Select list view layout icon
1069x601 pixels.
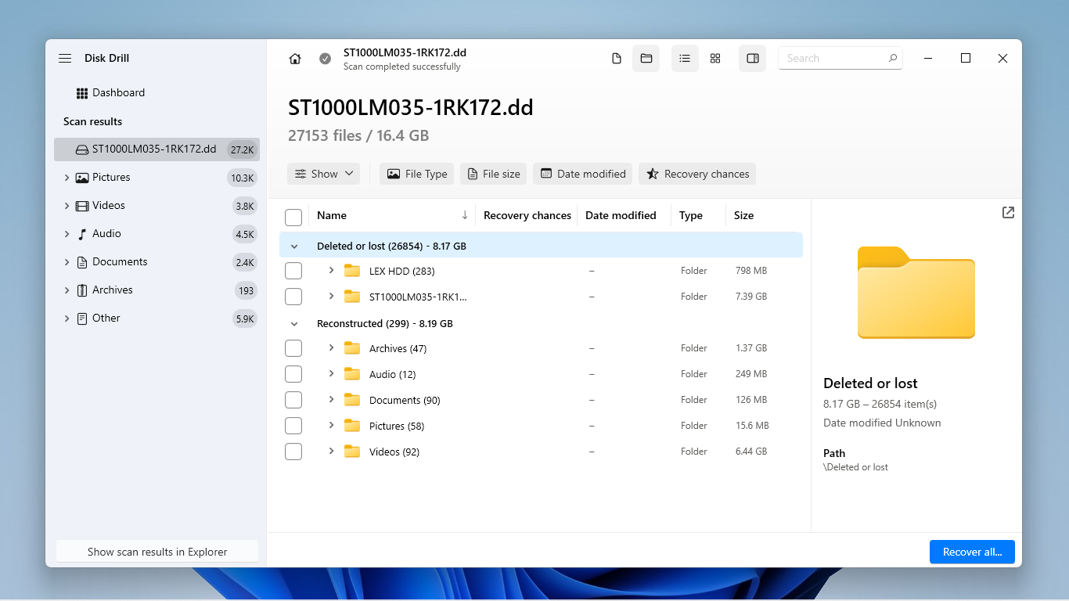pos(685,59)
